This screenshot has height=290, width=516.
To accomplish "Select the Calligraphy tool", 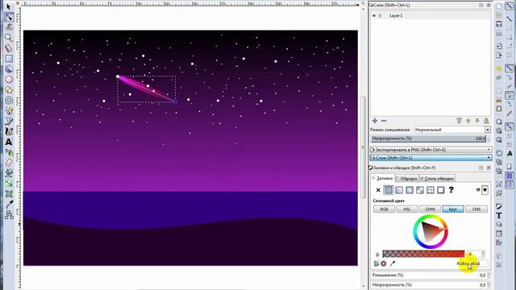I will (x=9, y=131).
